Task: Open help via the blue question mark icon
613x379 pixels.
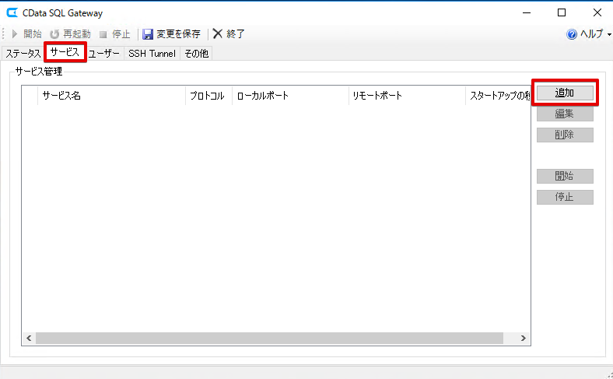Action: [x=572, y=34]
